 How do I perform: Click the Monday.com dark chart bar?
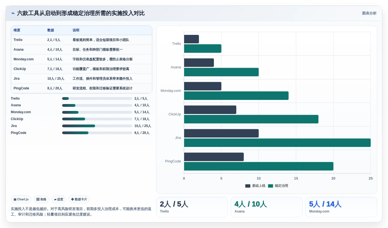pos(202,86)
